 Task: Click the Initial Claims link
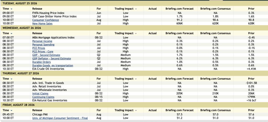pyautogui.click(x=40, y=94)
